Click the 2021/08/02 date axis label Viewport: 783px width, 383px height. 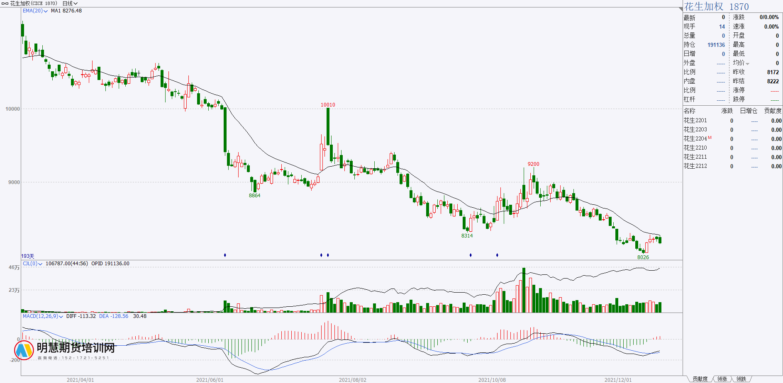pos(353,380)
